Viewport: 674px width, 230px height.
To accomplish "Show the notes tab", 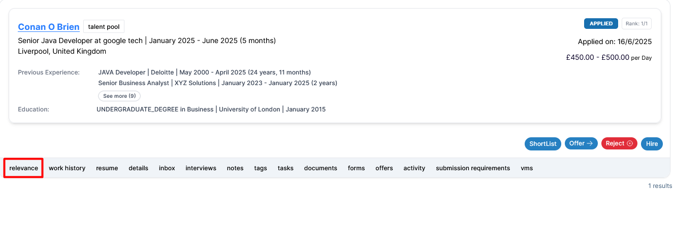I will (235, 168).
